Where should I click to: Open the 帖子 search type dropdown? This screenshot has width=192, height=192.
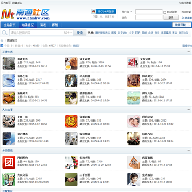68,33
